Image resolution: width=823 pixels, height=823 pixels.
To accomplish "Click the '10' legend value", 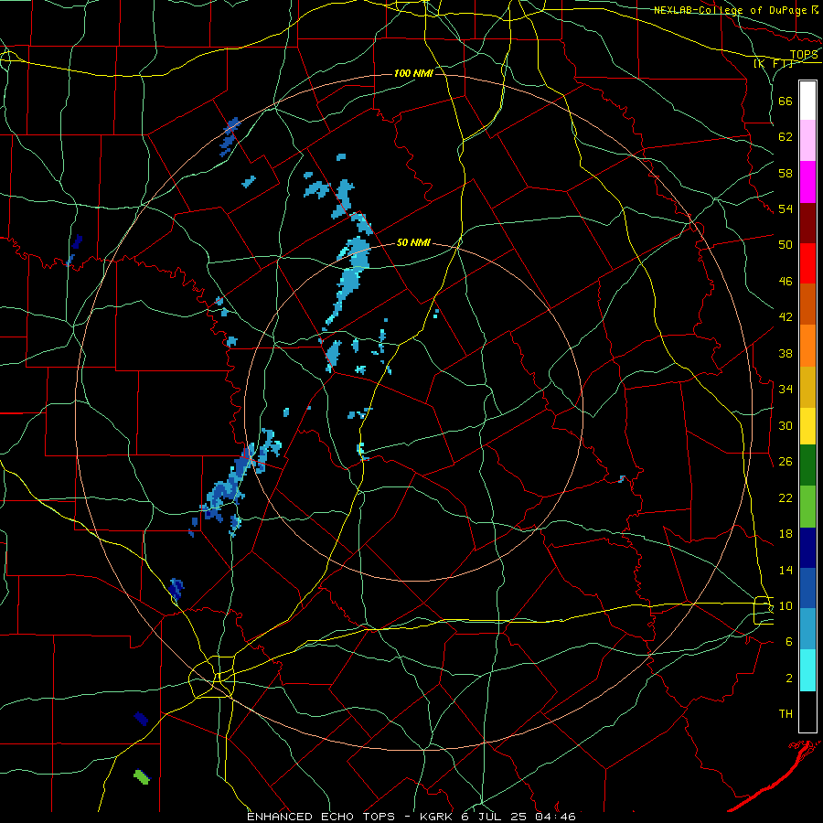I will 786,605.
